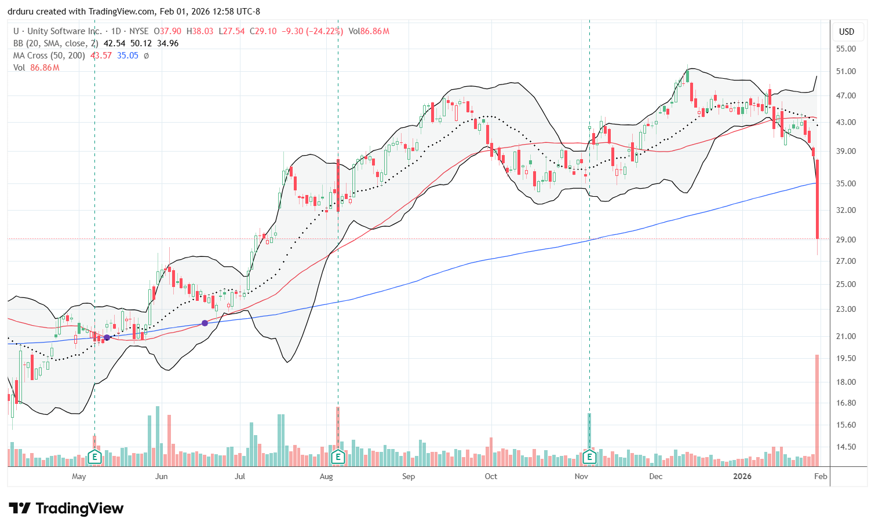875x530 pixels.
Task: Click the blue 200-day moving average line
Action: pyautogui.click(x=522, y=252)
